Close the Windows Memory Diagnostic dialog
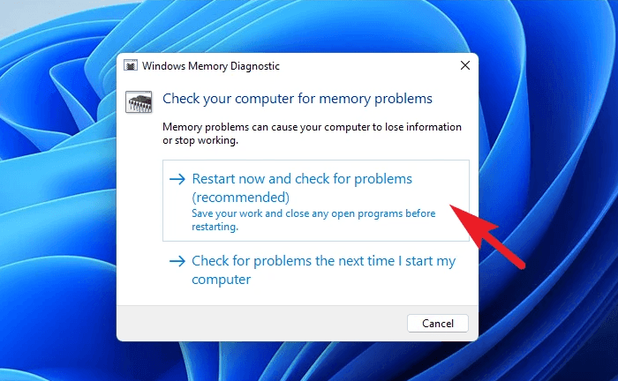This screenshot has width=618, height=381. coord(464,66)
